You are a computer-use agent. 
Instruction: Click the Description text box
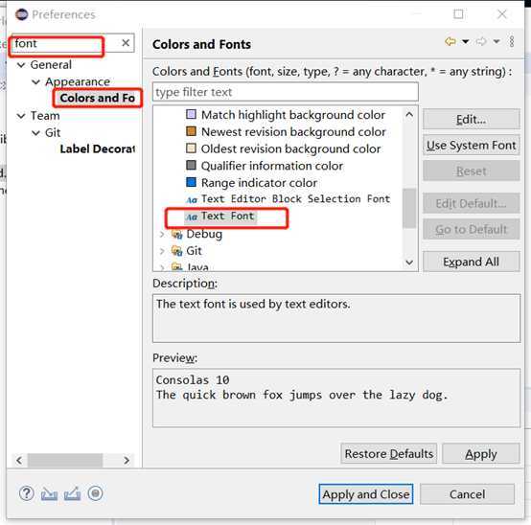point(336,318)
